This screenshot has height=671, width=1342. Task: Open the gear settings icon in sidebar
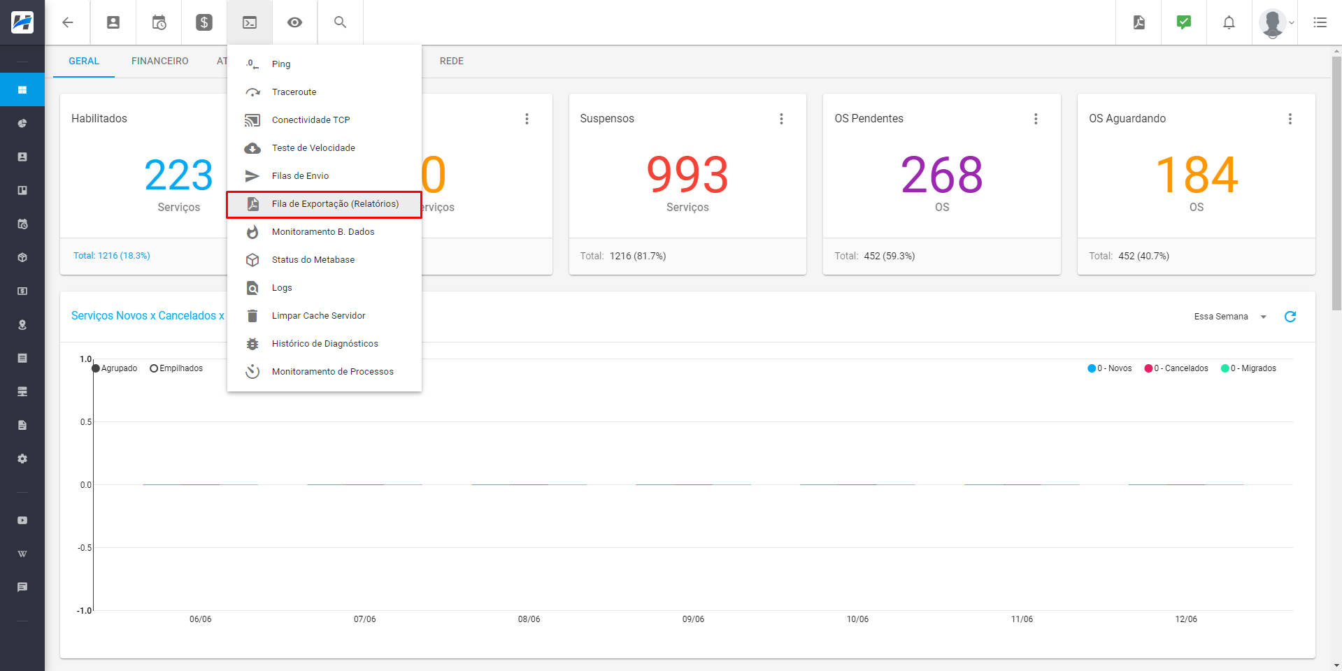[22, 459]
